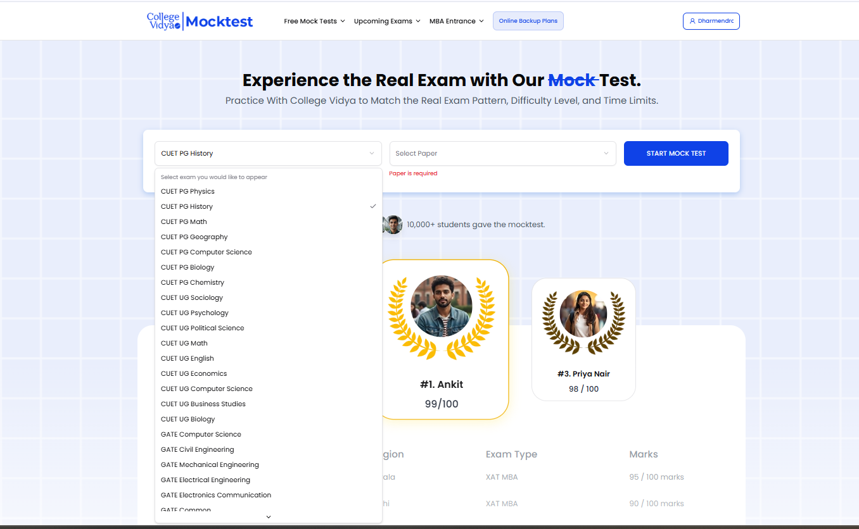Select CUET UG Political Science option
The width and height of the screenshot is (859, 529).
tap(202, 328)
